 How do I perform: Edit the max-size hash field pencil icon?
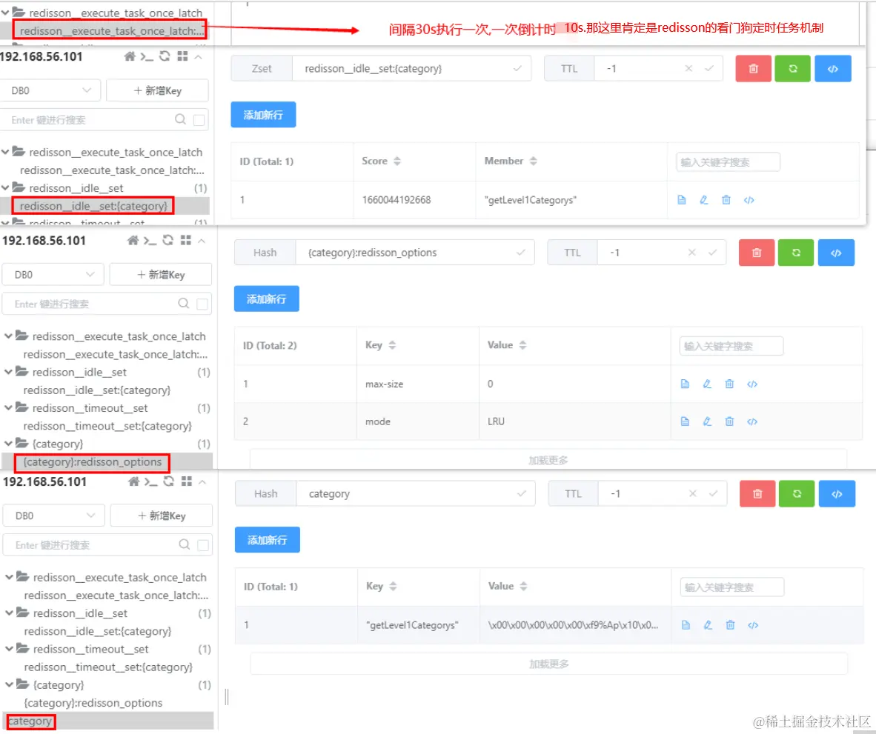706,384
